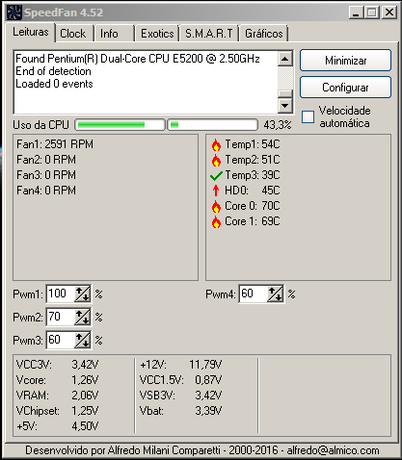Click the Vbat voltage value 3,39V
402x460 pixels.
point(208,411)
